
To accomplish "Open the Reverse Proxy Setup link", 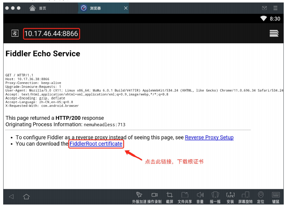I will 209,137.
